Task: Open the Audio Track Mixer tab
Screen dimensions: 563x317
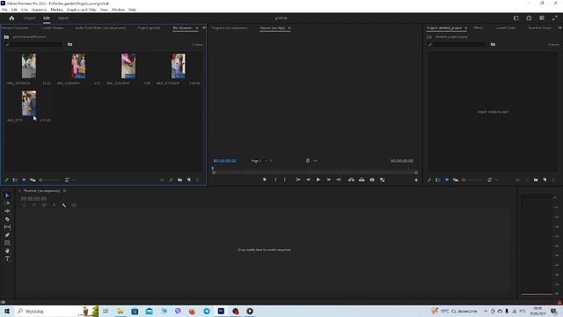Action: point(100,27)
